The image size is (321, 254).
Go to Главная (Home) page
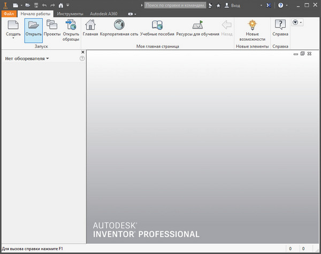(x=90, y=28)
